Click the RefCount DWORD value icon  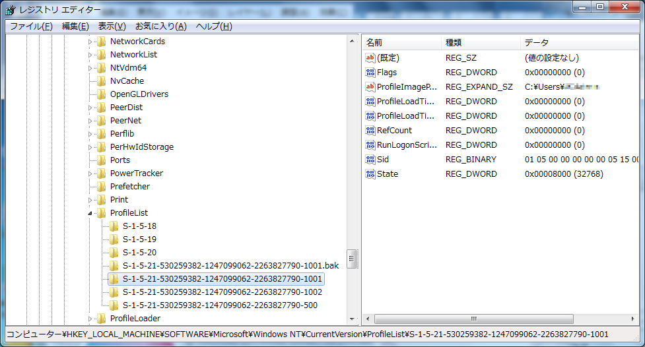[x=370, y=131]
